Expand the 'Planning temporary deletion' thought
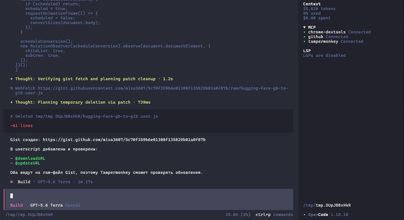404x220 pixels. 80,102
